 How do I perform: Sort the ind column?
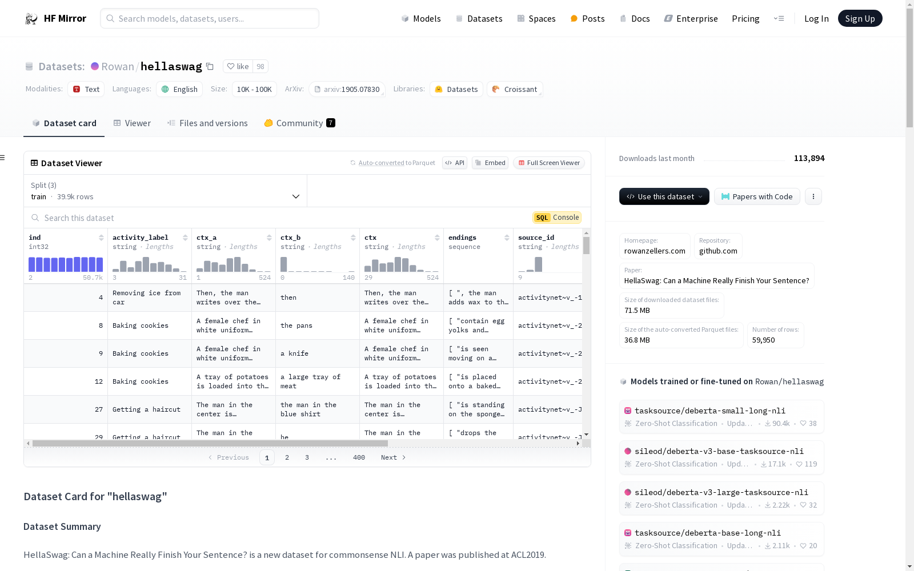click(101, 238)
